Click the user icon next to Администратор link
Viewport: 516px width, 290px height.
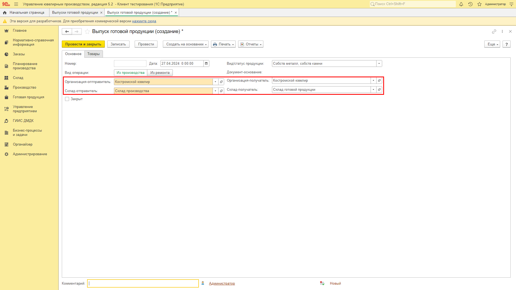pos(203,283)
